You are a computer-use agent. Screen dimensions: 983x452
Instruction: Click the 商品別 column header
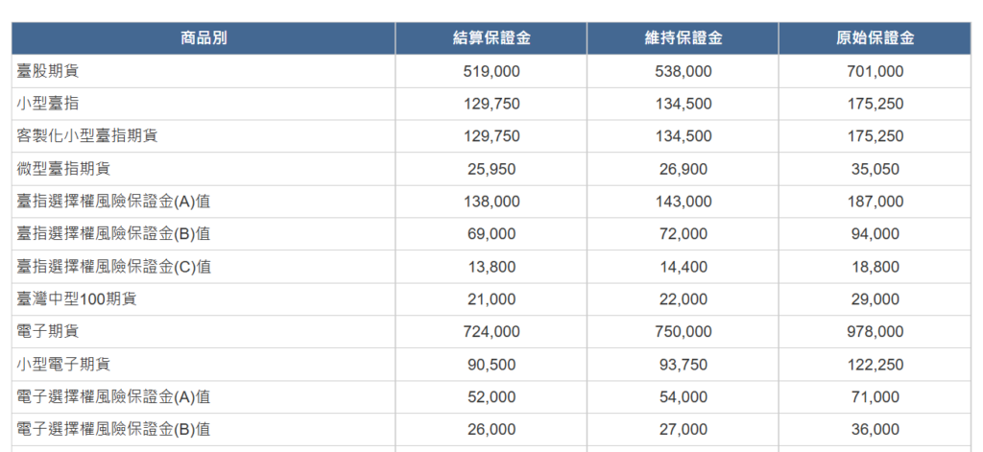[204, 38]
